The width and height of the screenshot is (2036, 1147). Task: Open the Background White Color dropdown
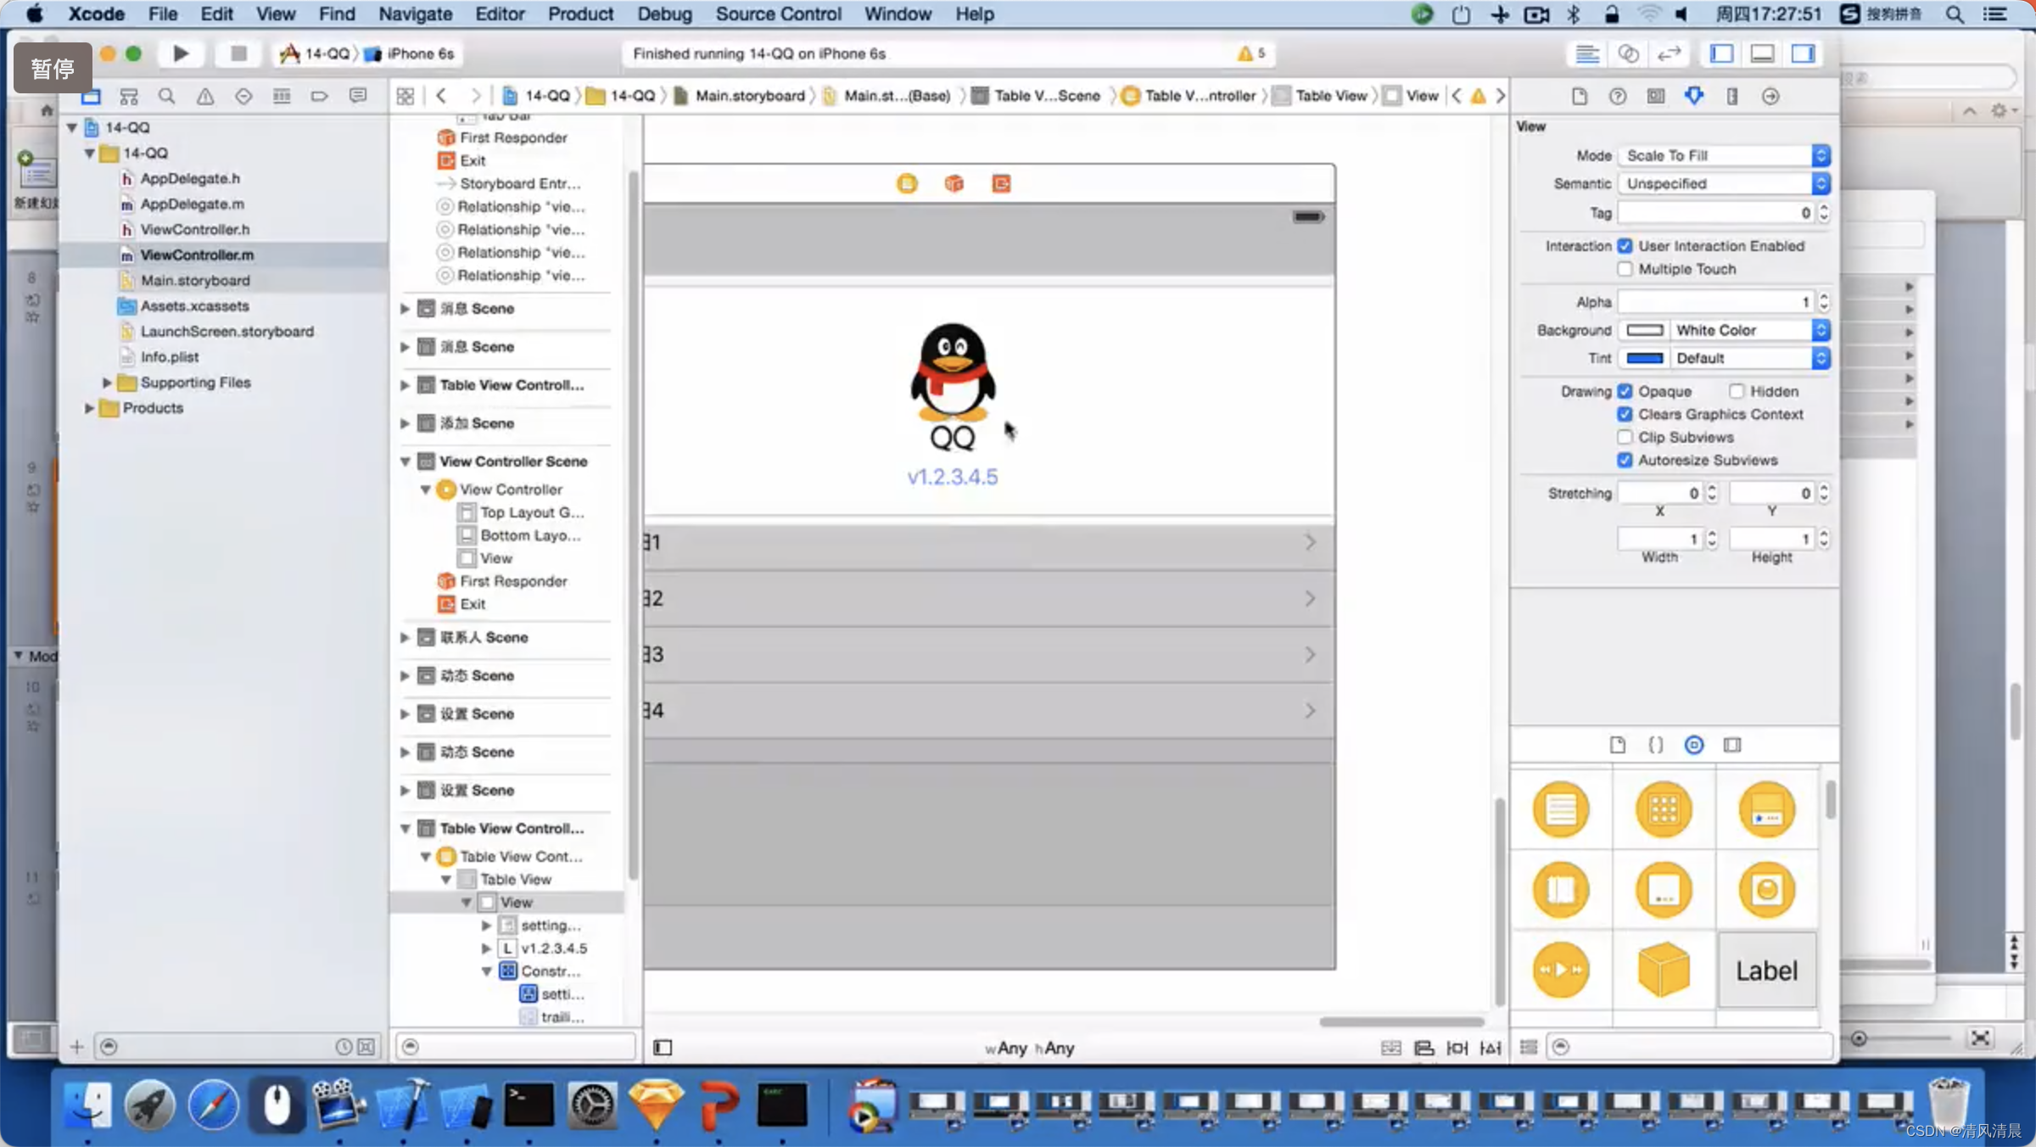(1750, 330)
